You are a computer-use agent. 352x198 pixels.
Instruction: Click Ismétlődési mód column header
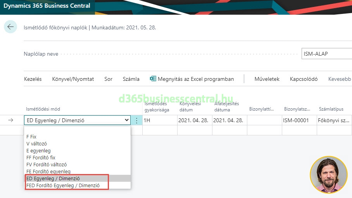(x=43, y=109)
